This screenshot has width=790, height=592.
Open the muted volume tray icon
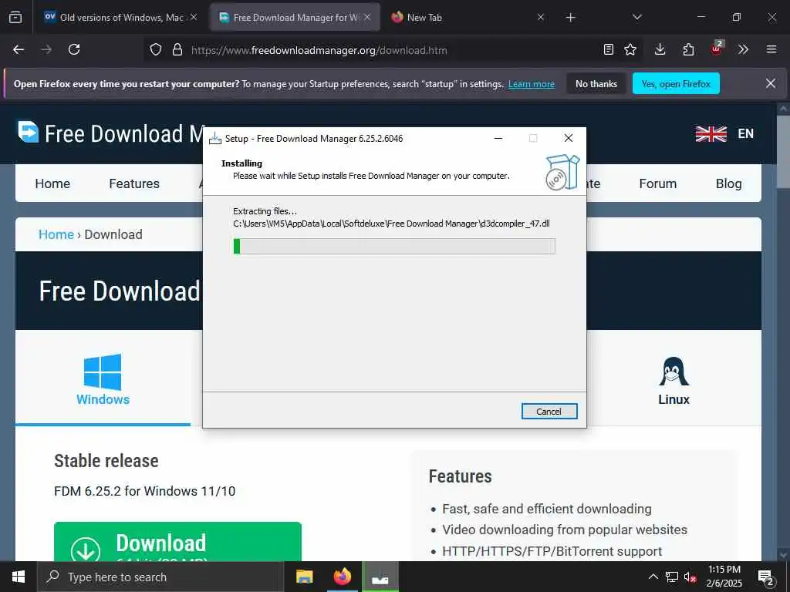pyautogui.click(x=690, y=577)
